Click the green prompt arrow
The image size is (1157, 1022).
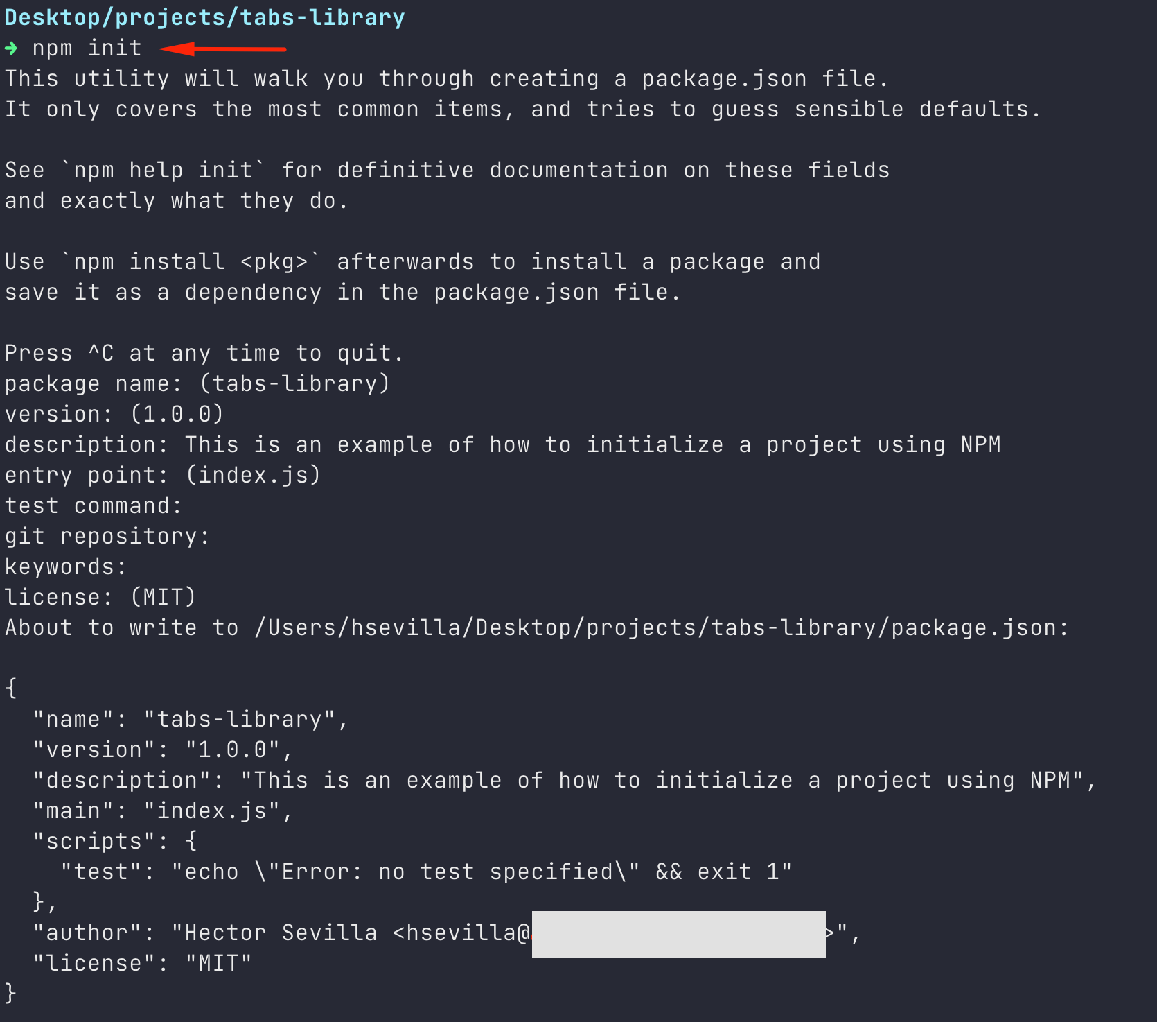[11, 49]
